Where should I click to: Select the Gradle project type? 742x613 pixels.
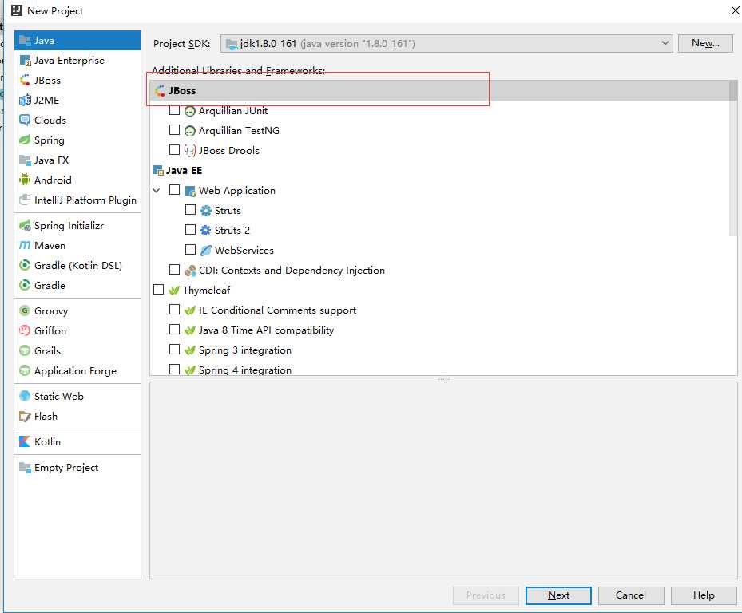pyautogui.click(x=77, y=285)
